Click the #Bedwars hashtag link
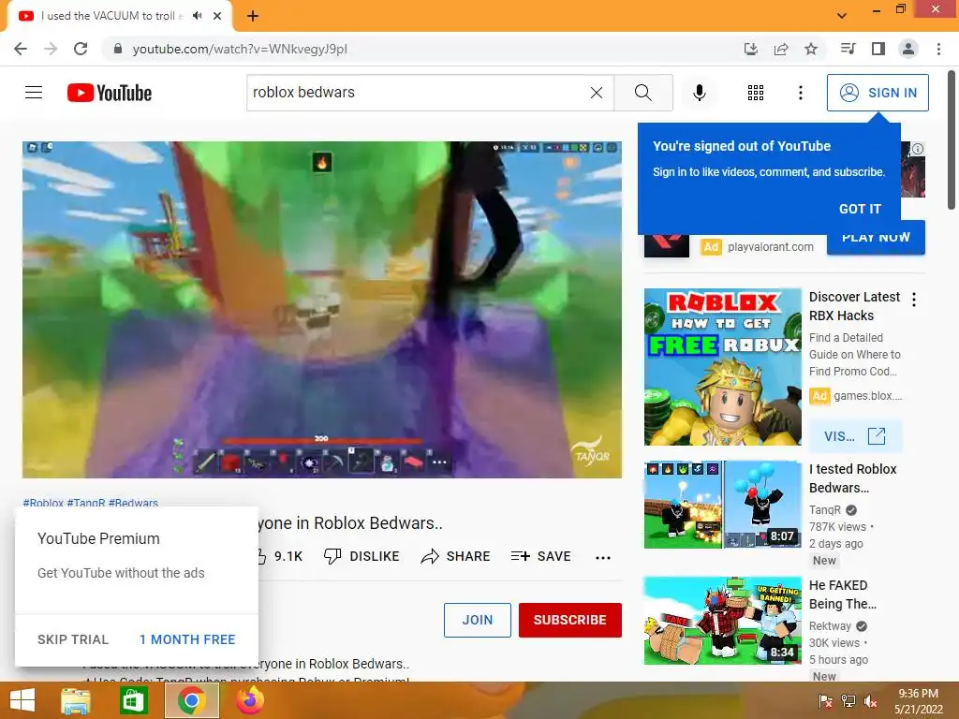The height and width of the screenshot is (719, 959). pyautogui.click(x=133, y=503)
